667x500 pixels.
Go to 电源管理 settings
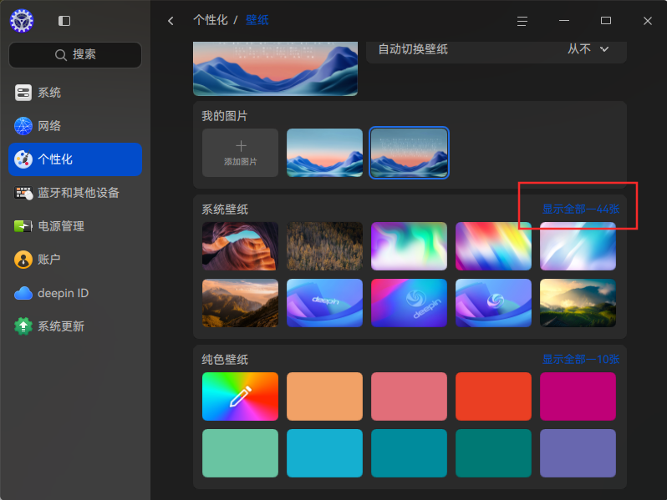(75, 226)
